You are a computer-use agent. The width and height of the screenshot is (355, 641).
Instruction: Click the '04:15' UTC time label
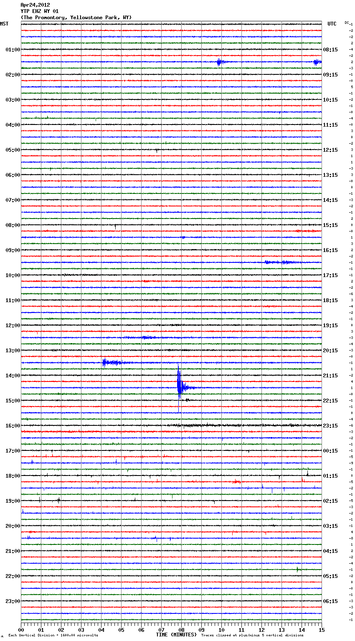(330, 551)
